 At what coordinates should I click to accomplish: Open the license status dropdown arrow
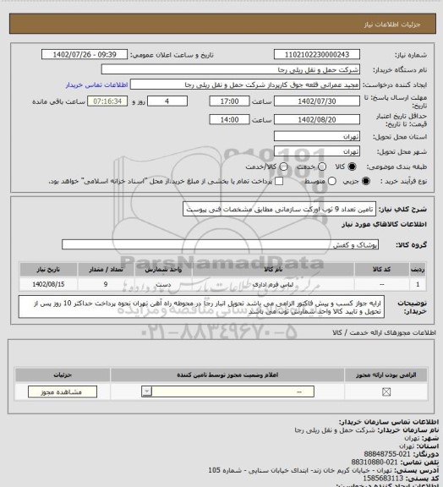click(146, 391)
